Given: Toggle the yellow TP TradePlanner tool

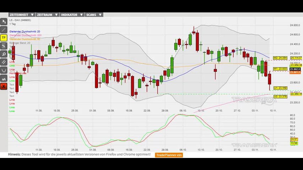Looking at the screenshot, I should [4, 38].
